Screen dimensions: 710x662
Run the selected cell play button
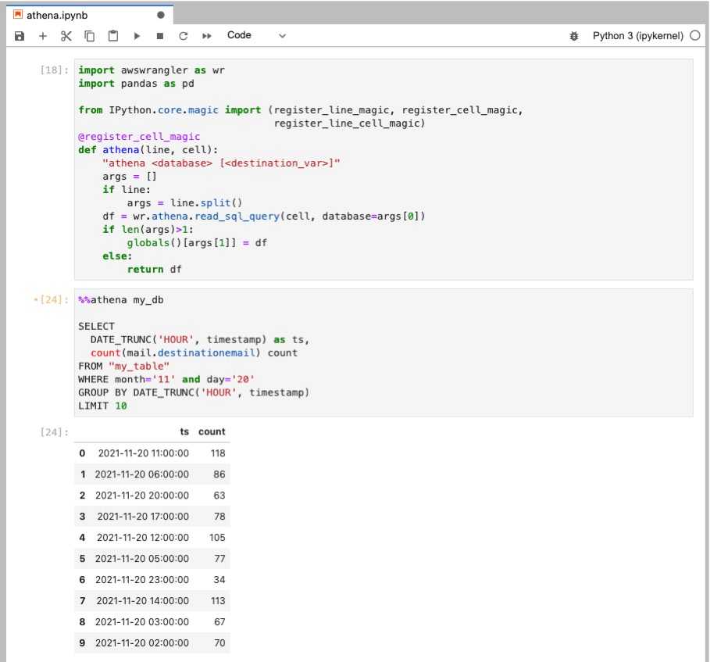click(137, 36)
